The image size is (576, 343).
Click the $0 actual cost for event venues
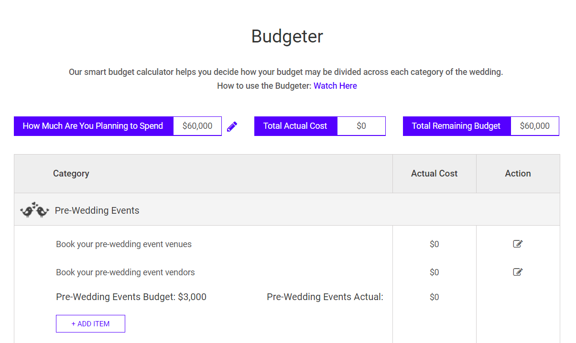click(434, 244)
